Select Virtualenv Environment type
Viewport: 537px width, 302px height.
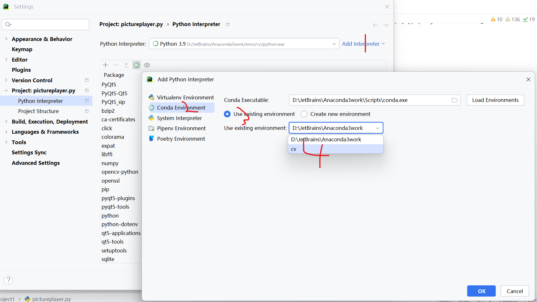[181, 97]
